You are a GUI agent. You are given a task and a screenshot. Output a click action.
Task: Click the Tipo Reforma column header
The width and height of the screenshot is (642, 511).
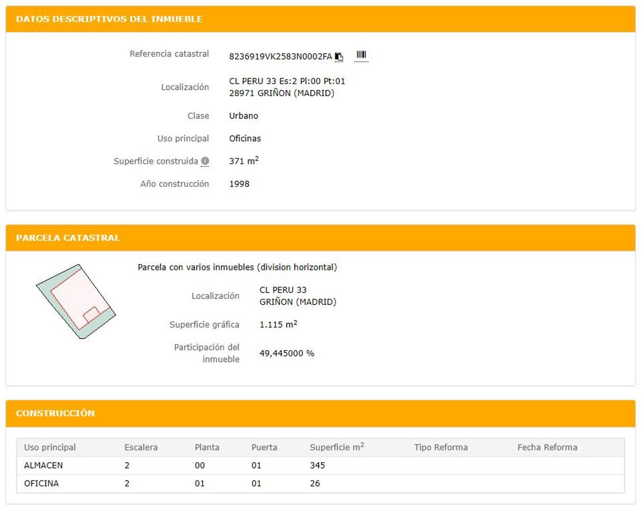pos(441,447)
